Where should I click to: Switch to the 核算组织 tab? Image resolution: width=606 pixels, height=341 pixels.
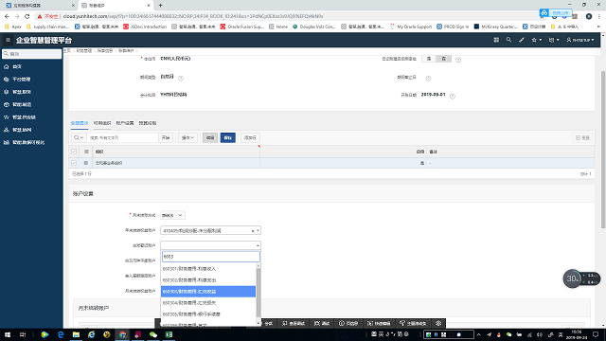(x=102, y=123)
